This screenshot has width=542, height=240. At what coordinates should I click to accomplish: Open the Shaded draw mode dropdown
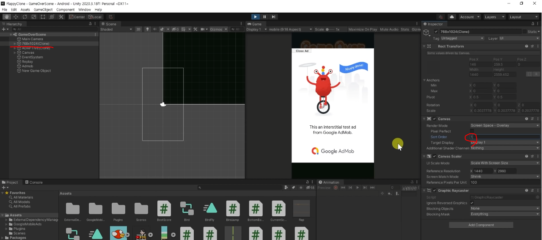click(x=116, y=29)
